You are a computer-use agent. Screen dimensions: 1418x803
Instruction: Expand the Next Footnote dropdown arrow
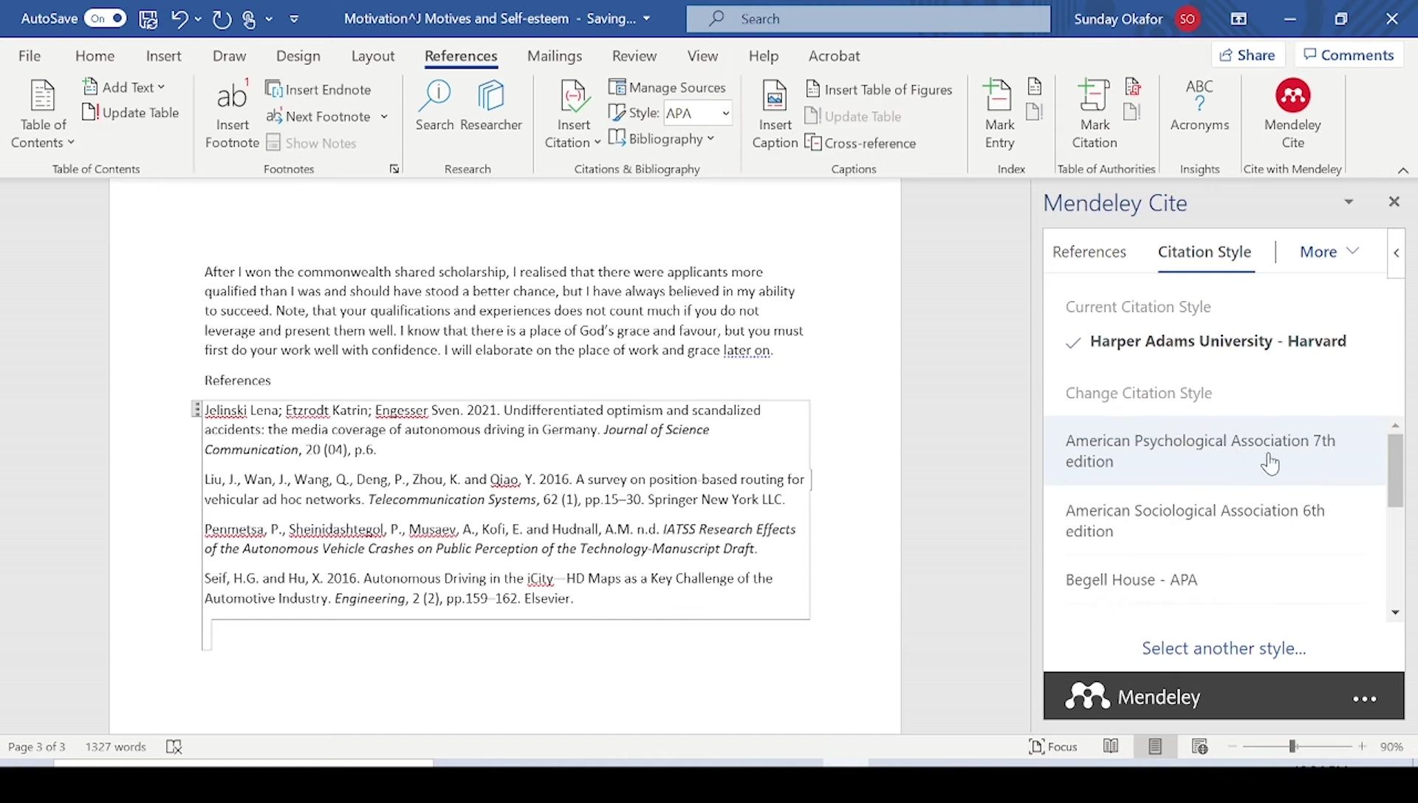pyautogui.click(x=384, y=117)
